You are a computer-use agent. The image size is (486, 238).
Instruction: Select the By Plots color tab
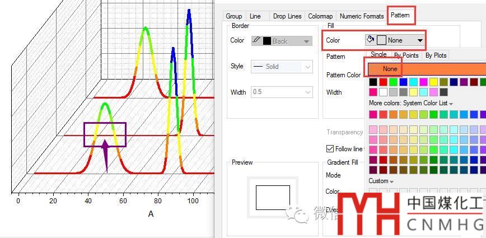click(x=436, y=55)
